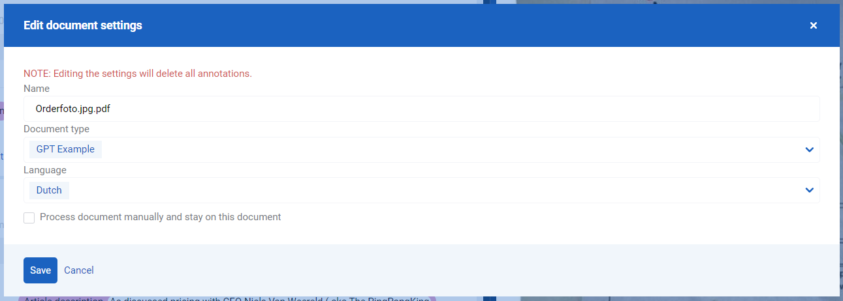Click the annotations deletion NOTE text
The width and height of the screenshot is (843, 301).
[138, 74]
